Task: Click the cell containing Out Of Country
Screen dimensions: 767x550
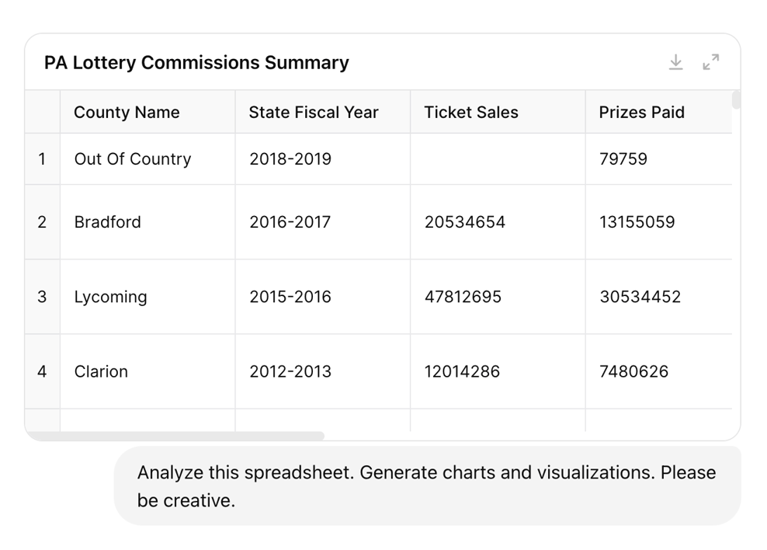Action: point(132,158)
